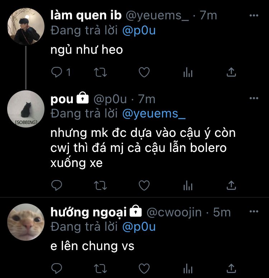Open the @p0u mention in làm quen ib's tweet
The width and height of the screenshot is (269, 278).
(139, 31)
